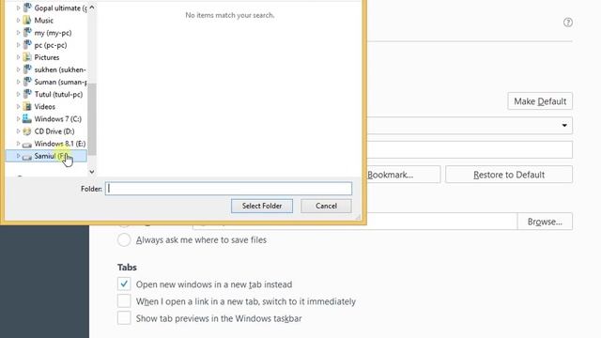601x338 pixels.
Task: Expand the Videos tree node
Action: (18, 106)
